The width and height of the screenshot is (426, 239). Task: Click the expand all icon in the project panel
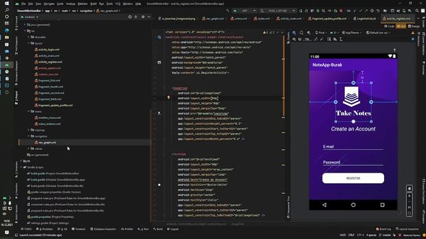pyautogui.click(x=136, y=17)
